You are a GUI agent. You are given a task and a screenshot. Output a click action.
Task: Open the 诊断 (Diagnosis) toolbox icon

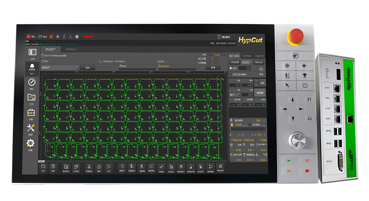31,113
